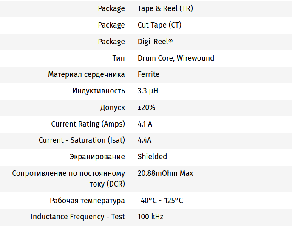Click the Материал сердечника label

click(86, 74)
